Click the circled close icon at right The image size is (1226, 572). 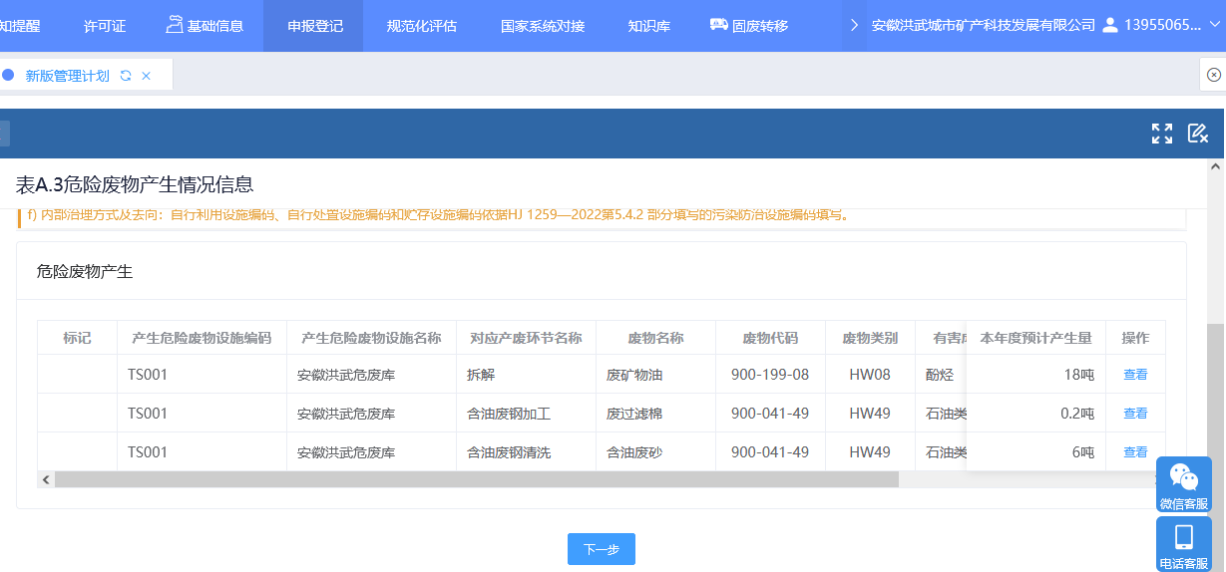click(1213, 75)
